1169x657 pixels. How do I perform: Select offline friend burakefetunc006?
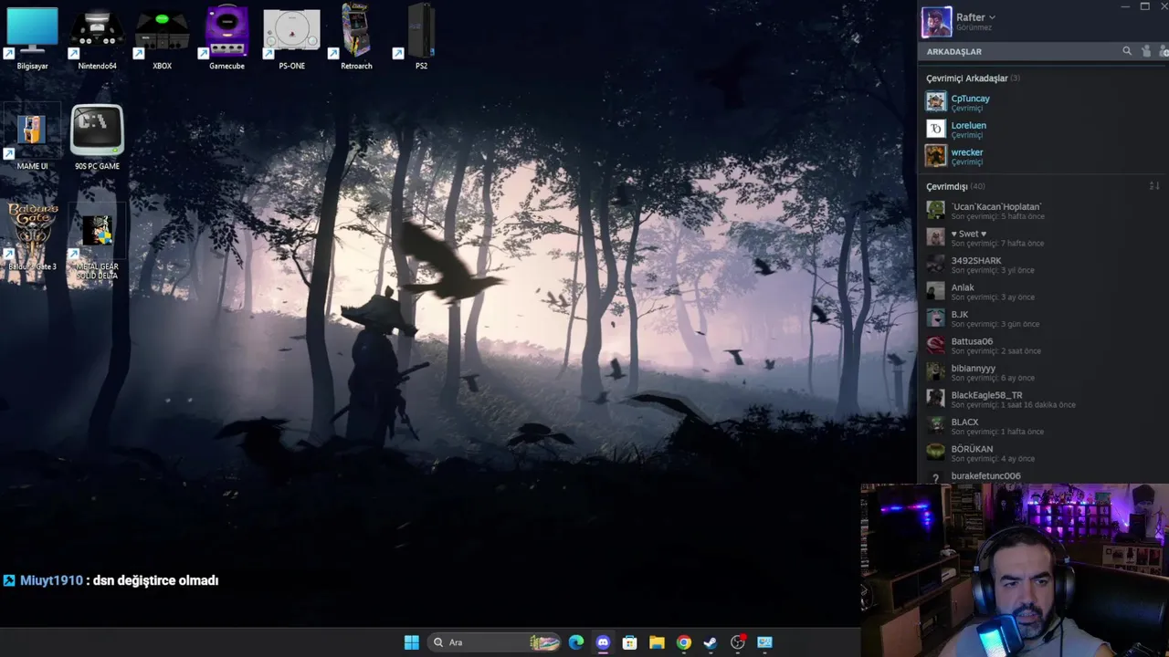(1041, 475)
